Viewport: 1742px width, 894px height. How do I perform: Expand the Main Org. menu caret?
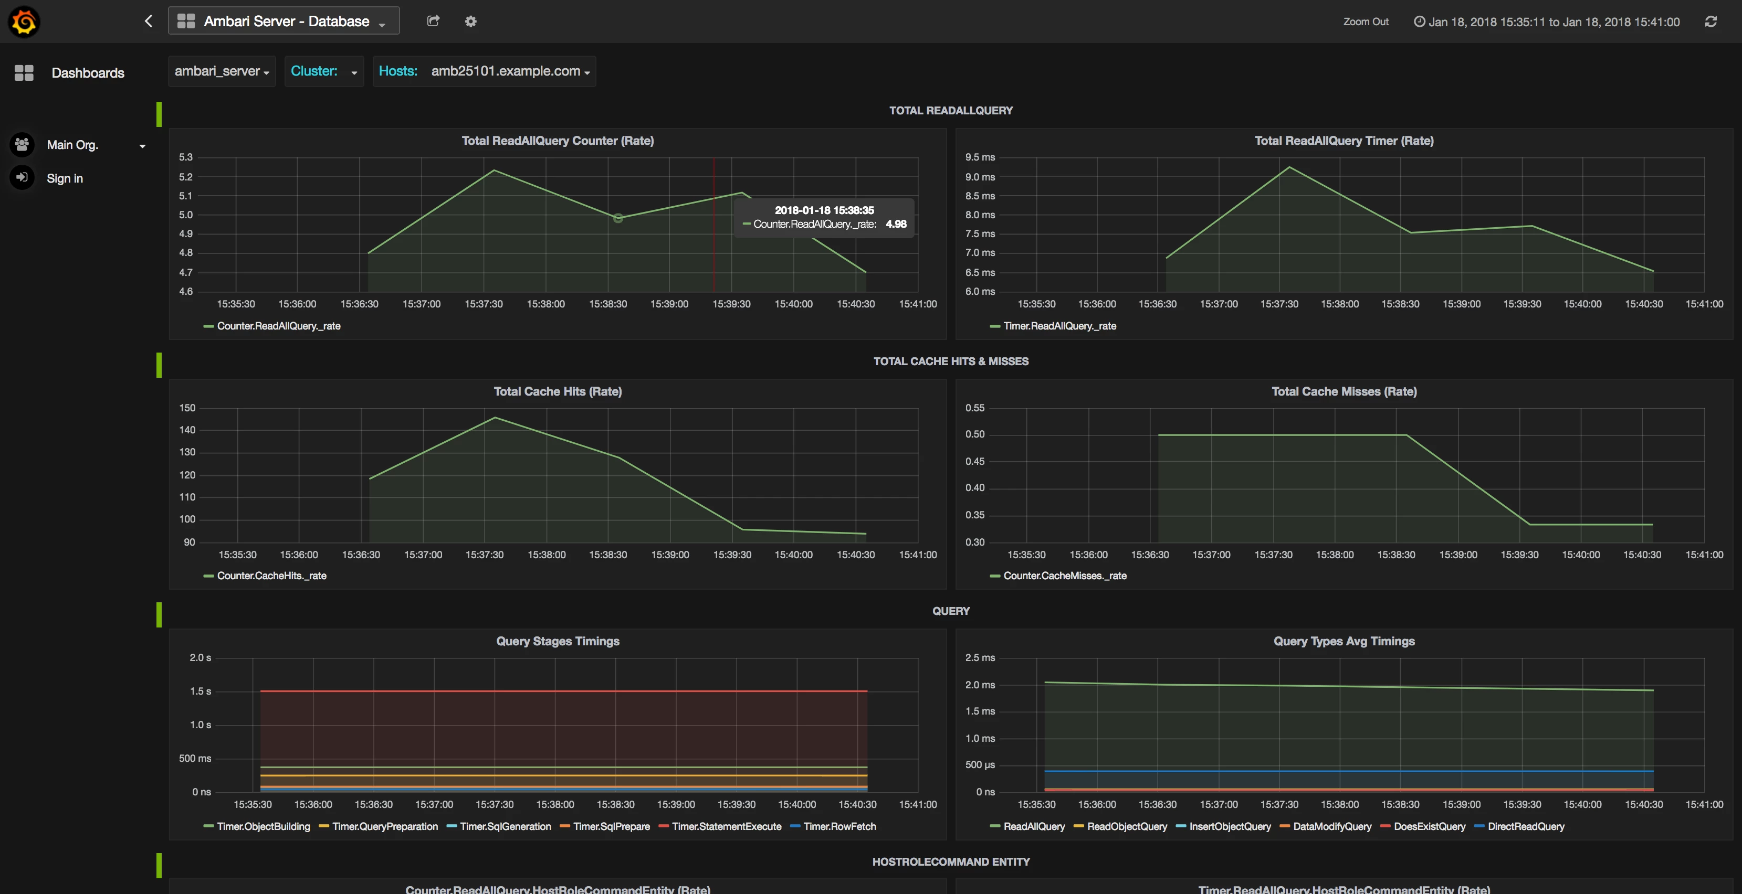142,146
